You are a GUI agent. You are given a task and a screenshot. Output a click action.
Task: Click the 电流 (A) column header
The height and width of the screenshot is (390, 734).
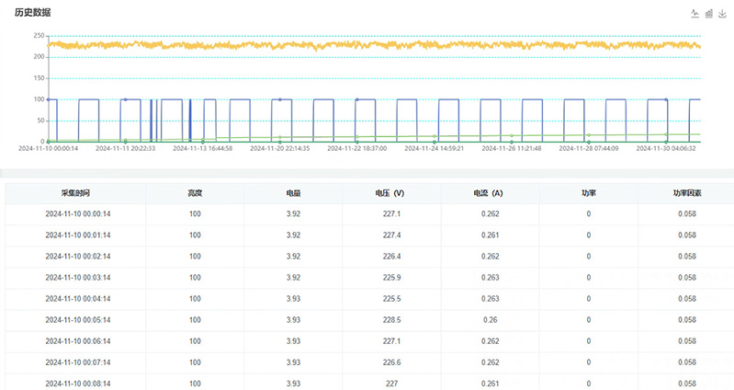[x=490, y=193]
